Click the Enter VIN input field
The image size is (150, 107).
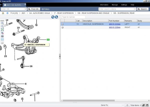point(12,9)
